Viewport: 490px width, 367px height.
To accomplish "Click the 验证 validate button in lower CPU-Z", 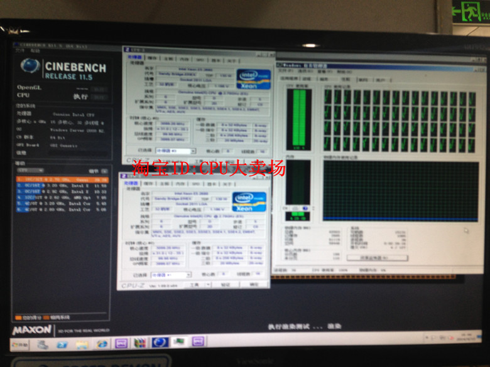I will pos(226,285).
